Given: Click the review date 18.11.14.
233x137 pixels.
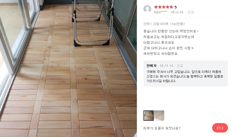Looking at the screenshot, I should (177, 12).
